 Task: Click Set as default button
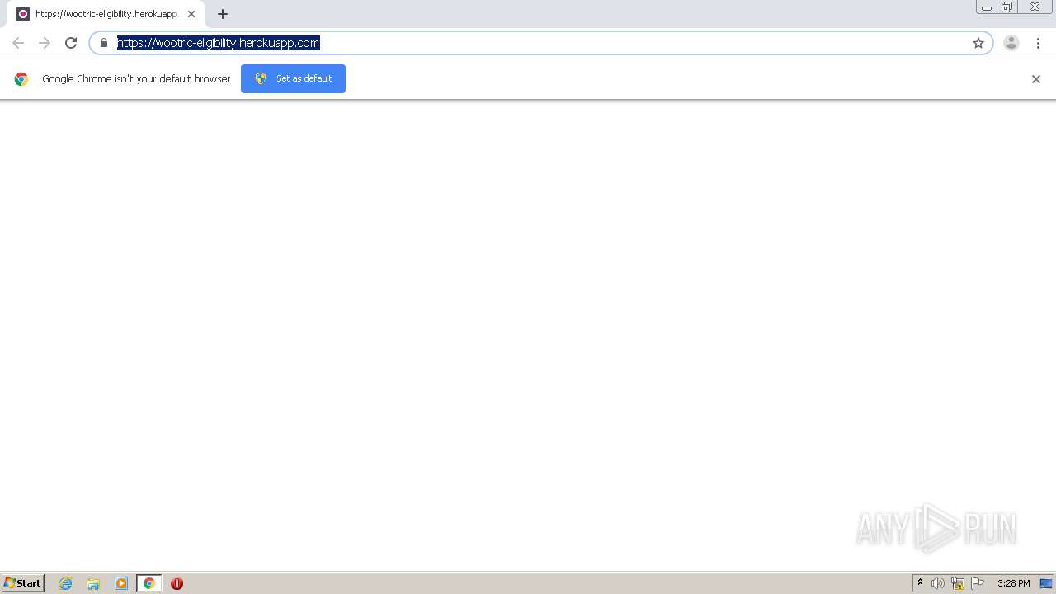[x=293, y=78]
